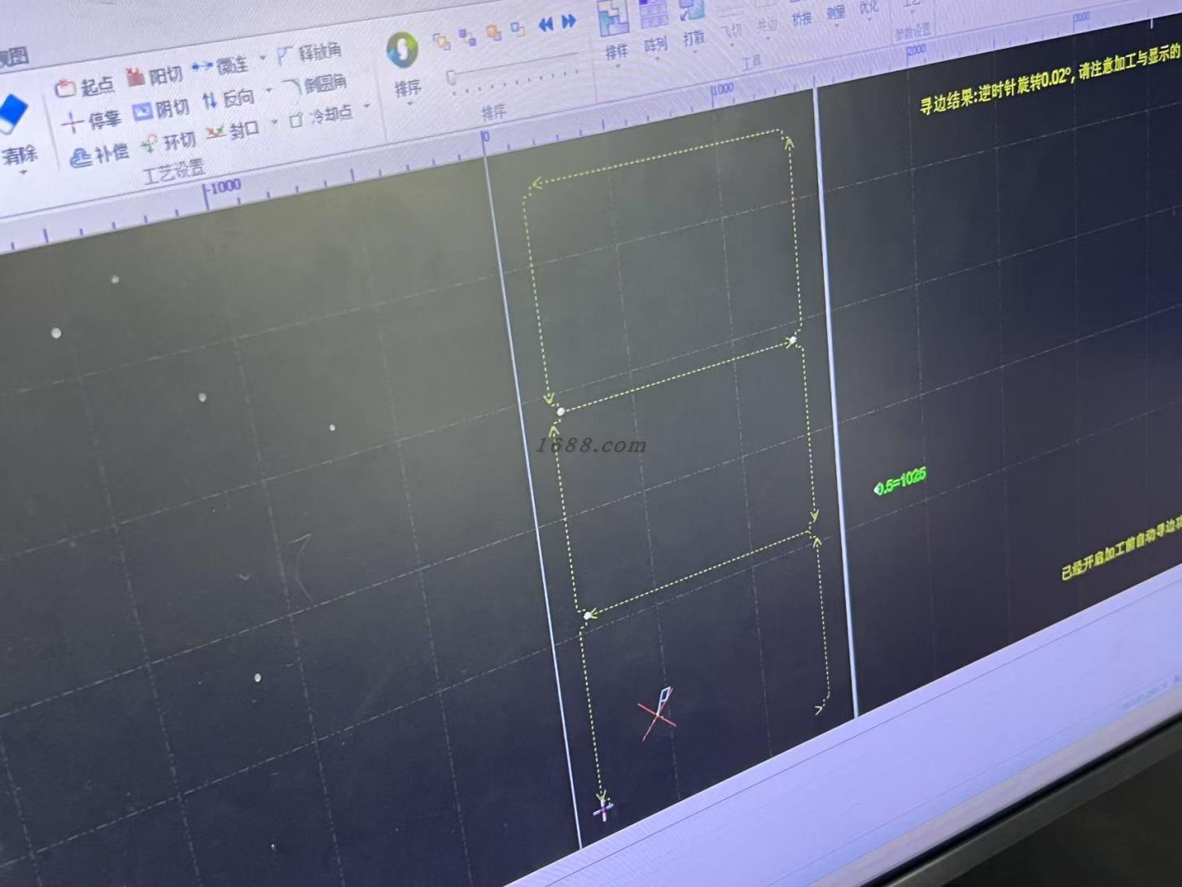Viewport: 1182px width, 887px height.
Task: Click the beige overlapping-squares order icon
Action: (441, 41)
